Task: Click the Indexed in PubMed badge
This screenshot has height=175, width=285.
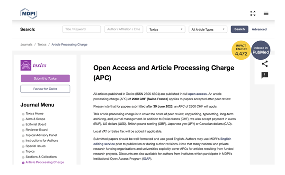Action: click(x=261, y=50)
